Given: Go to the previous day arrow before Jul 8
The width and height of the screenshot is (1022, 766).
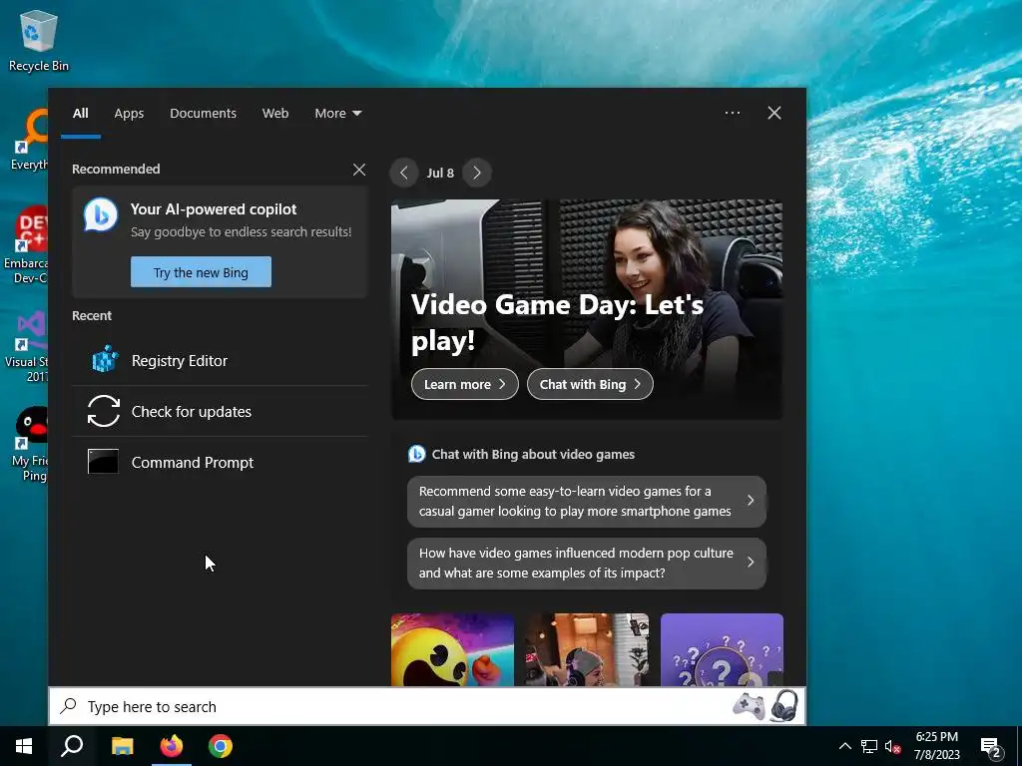Looking at the screenshot, I should [x=404, y=173].
